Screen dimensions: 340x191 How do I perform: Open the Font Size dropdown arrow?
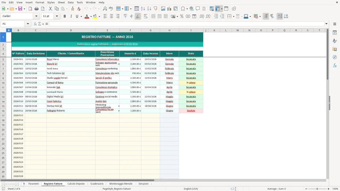(57, 16)
